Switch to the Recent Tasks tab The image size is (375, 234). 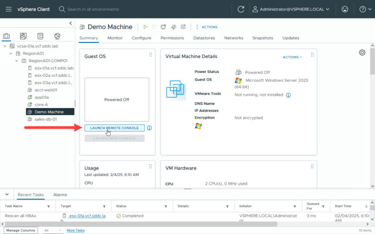pos(31,195)
